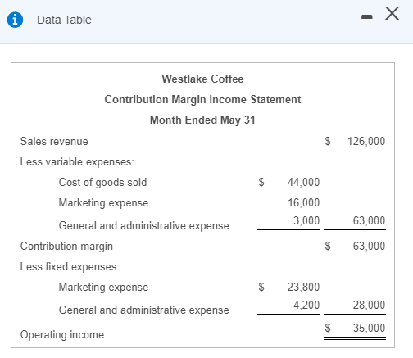Click the 63,000 total variable expenses
The width and height of the screenshot is (413, 358).
369,220
